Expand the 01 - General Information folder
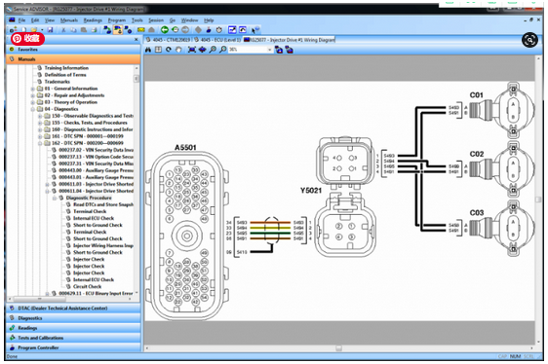Viewport: 548px width, 364px height. [33, 89]
